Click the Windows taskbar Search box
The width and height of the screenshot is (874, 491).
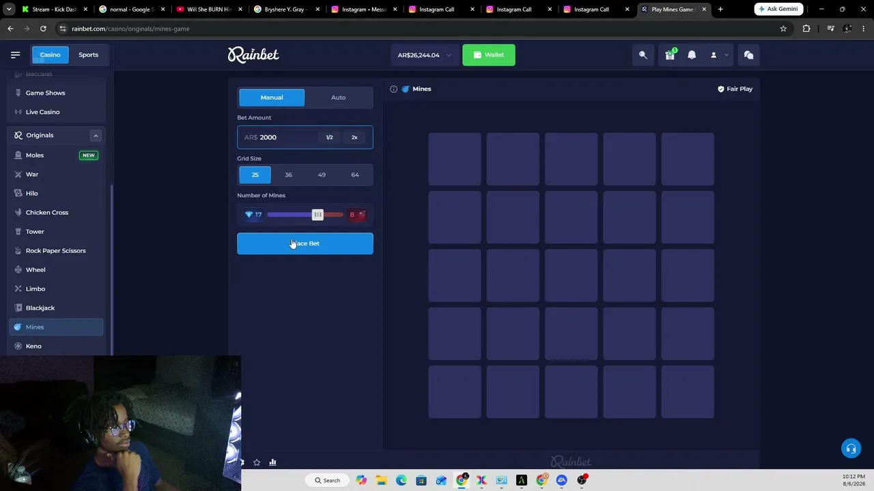click(x=328, y=480)
